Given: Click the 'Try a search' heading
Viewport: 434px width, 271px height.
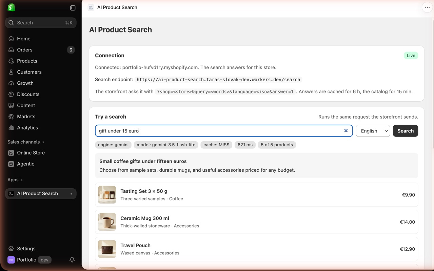Looking at the screenshot, I should [x=111, y=117].
